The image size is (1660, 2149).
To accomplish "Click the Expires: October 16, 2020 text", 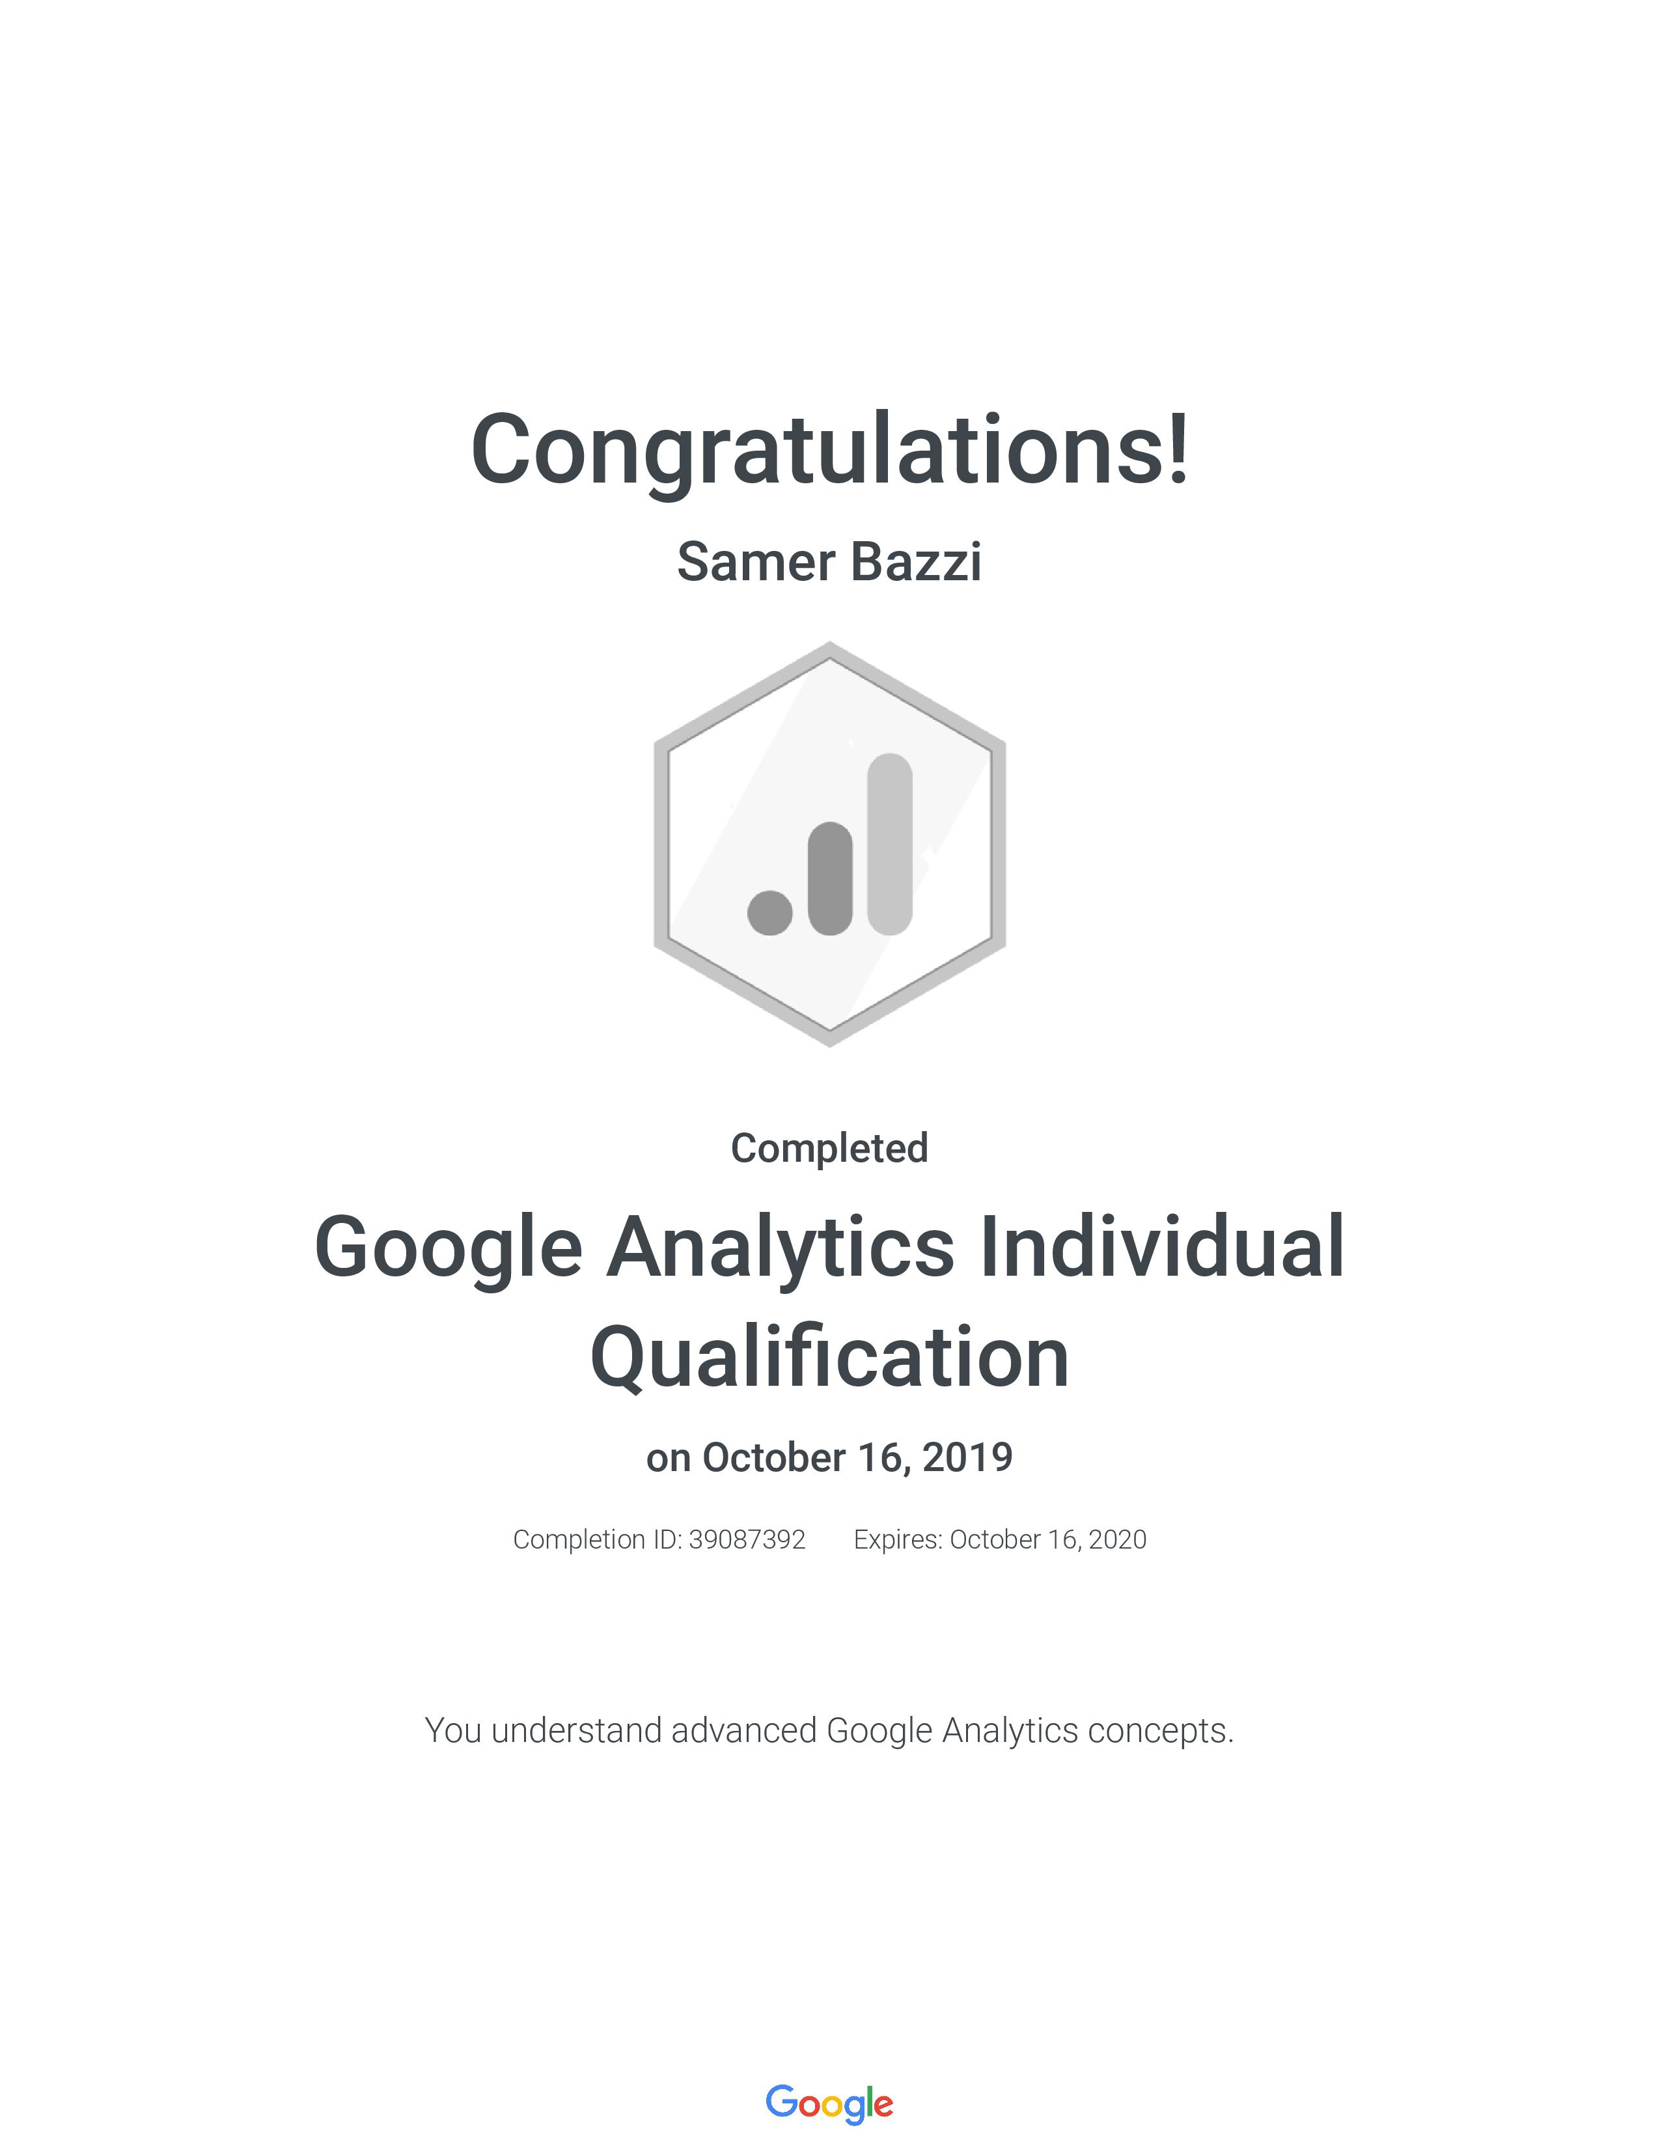I will [999, 1539].
